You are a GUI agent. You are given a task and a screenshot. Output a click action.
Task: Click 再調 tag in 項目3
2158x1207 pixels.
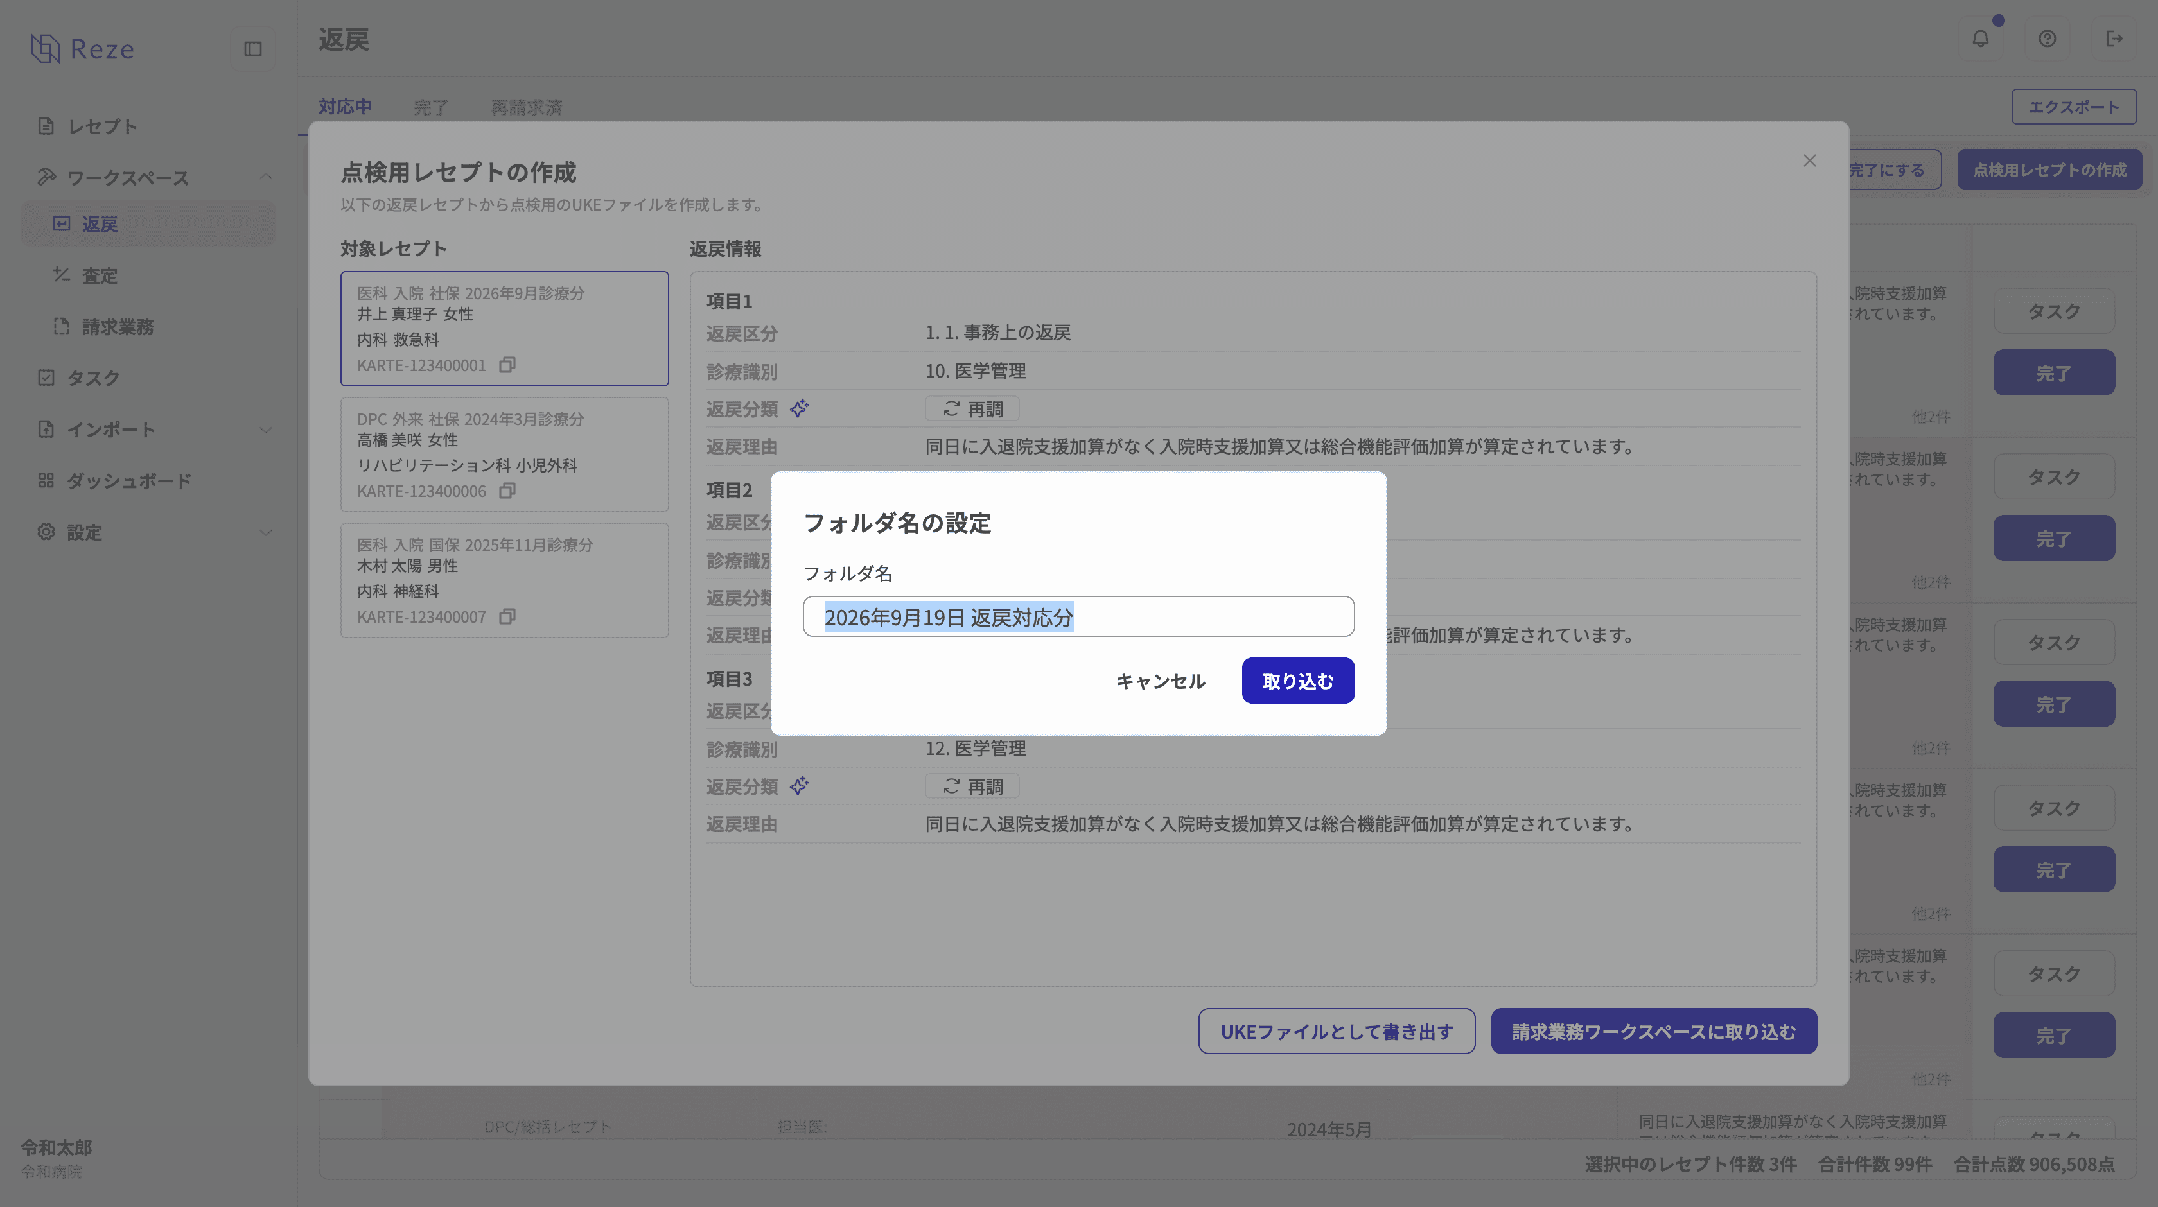(972, 786)
